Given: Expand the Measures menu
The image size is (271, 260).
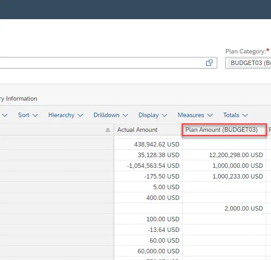Looking at the screenshot, I should [195, 115].
